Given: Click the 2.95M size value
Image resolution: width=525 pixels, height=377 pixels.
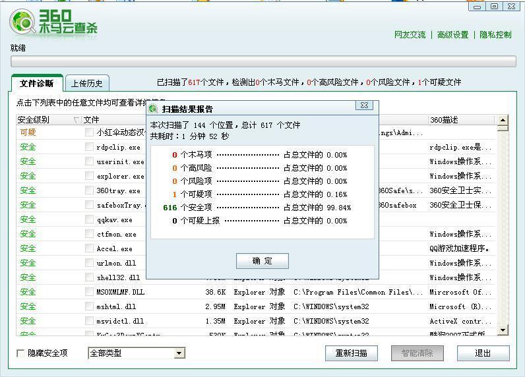Looking at the screenshot, I should click(x=215, y=306).
